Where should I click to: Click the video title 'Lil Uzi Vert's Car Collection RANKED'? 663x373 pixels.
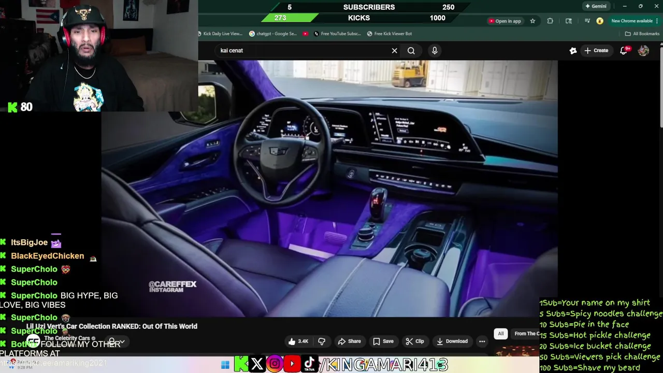pyautogui.click(x=112, y=326)
